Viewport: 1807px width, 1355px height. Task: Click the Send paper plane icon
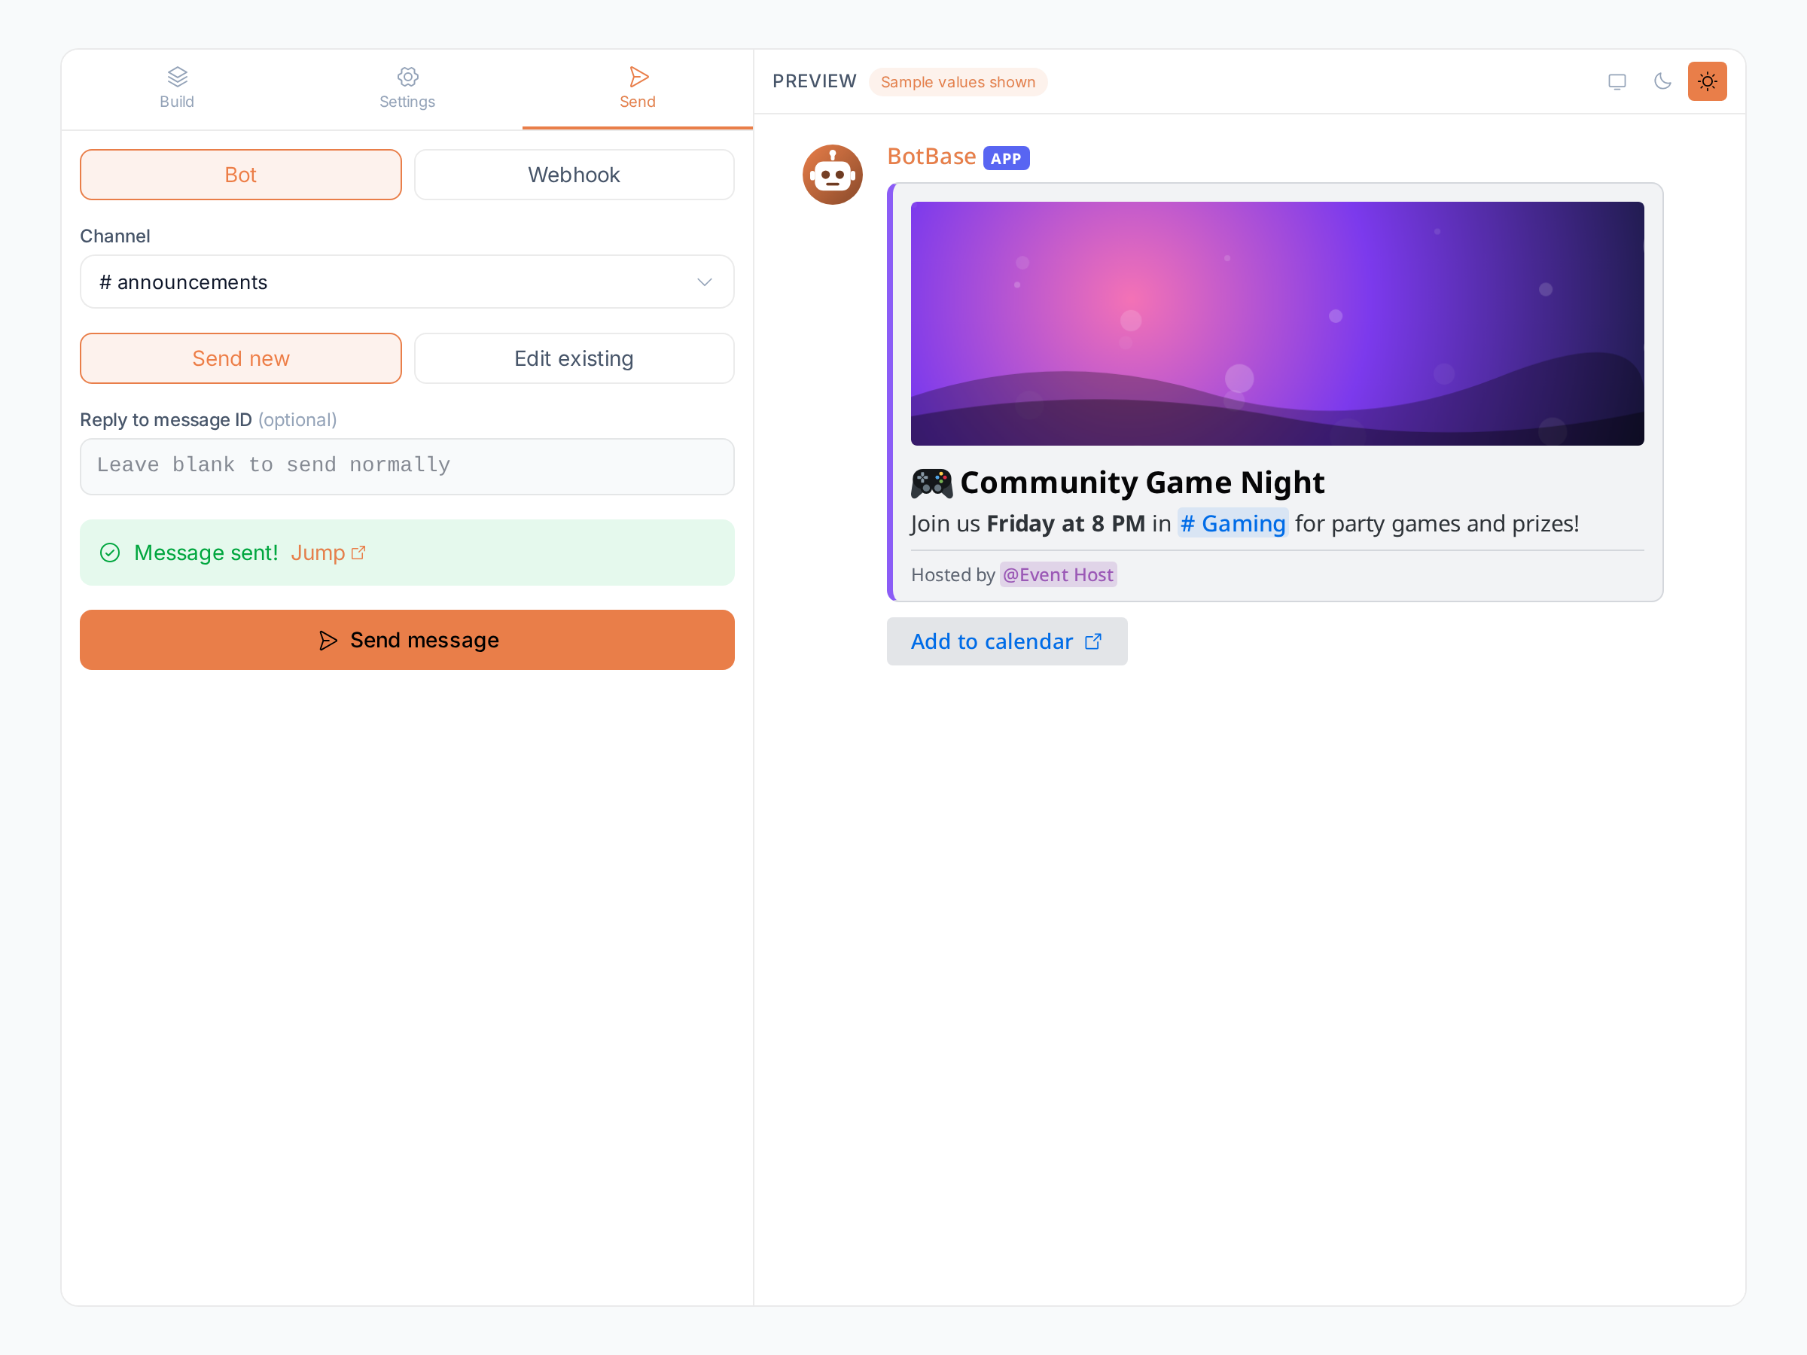[638, 77]
